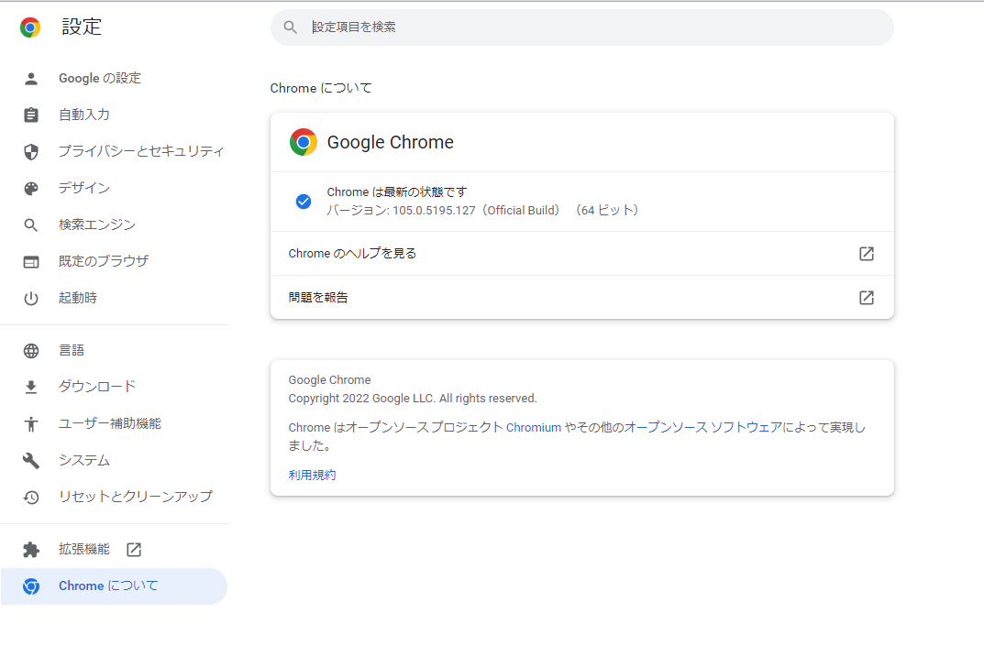Click the magnifier icon for 検索エンジン
Viewport: 984px width, 646px height.
(x=31, y=225)
